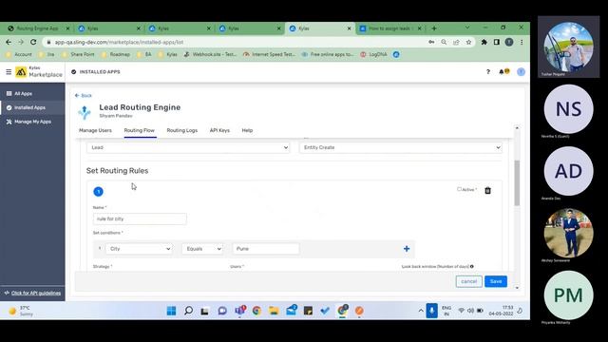This screenshot has width=608, height=342.
Task: Switch to the Manage Users tab
Action: point(95,130)
